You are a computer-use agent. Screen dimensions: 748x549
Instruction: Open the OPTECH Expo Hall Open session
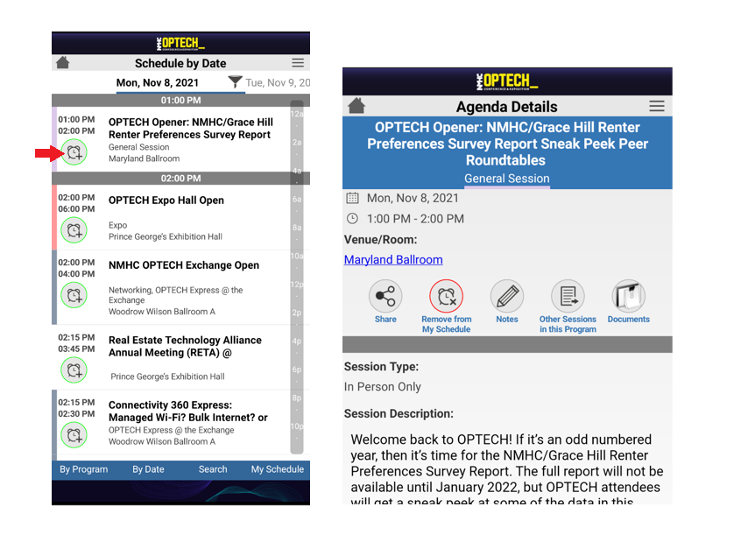[x=166, y=201]
